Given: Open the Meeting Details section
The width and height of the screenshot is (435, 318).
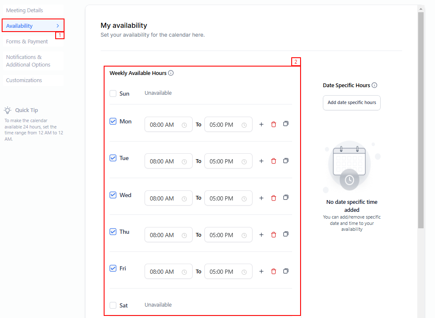Looking at the screenshot, I should point(24,10).
